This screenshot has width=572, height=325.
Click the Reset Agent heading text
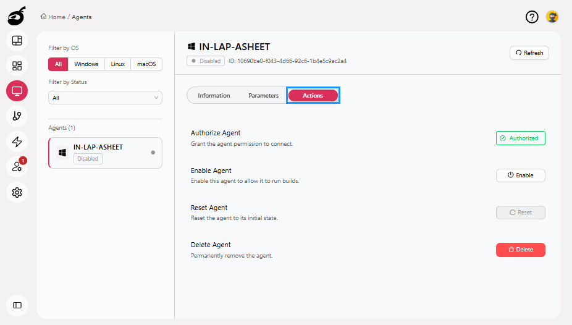pos(209,208)
